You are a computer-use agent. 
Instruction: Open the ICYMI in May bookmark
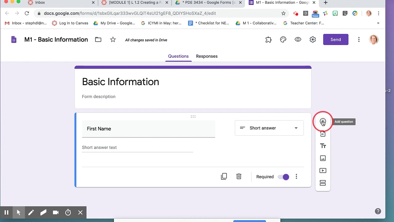[x=161, y=23]
